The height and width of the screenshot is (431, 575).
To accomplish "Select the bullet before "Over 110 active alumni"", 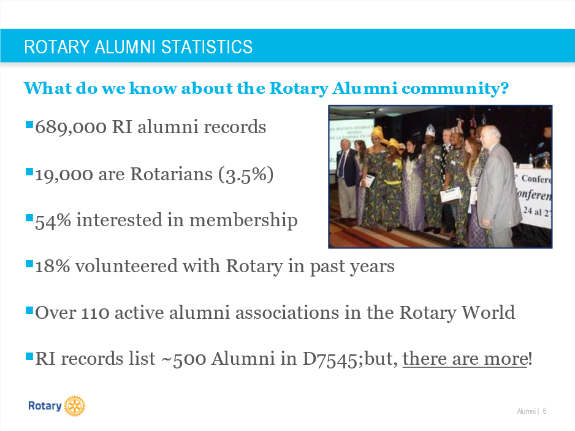I will click(x=29, y=310).
